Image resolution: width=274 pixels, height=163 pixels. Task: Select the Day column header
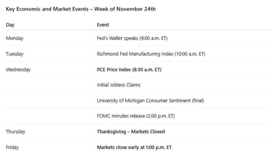tap(10, 25)
